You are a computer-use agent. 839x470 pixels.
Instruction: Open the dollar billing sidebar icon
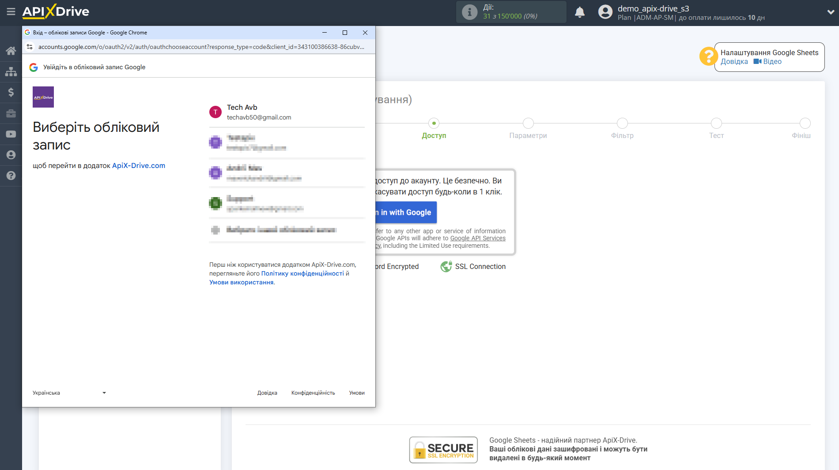point(11,92)
